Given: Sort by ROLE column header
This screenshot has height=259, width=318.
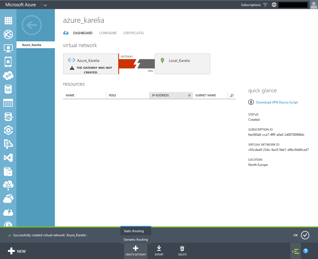Looking at the screenshot, I should pyautogui.click(x=128, y=95).
